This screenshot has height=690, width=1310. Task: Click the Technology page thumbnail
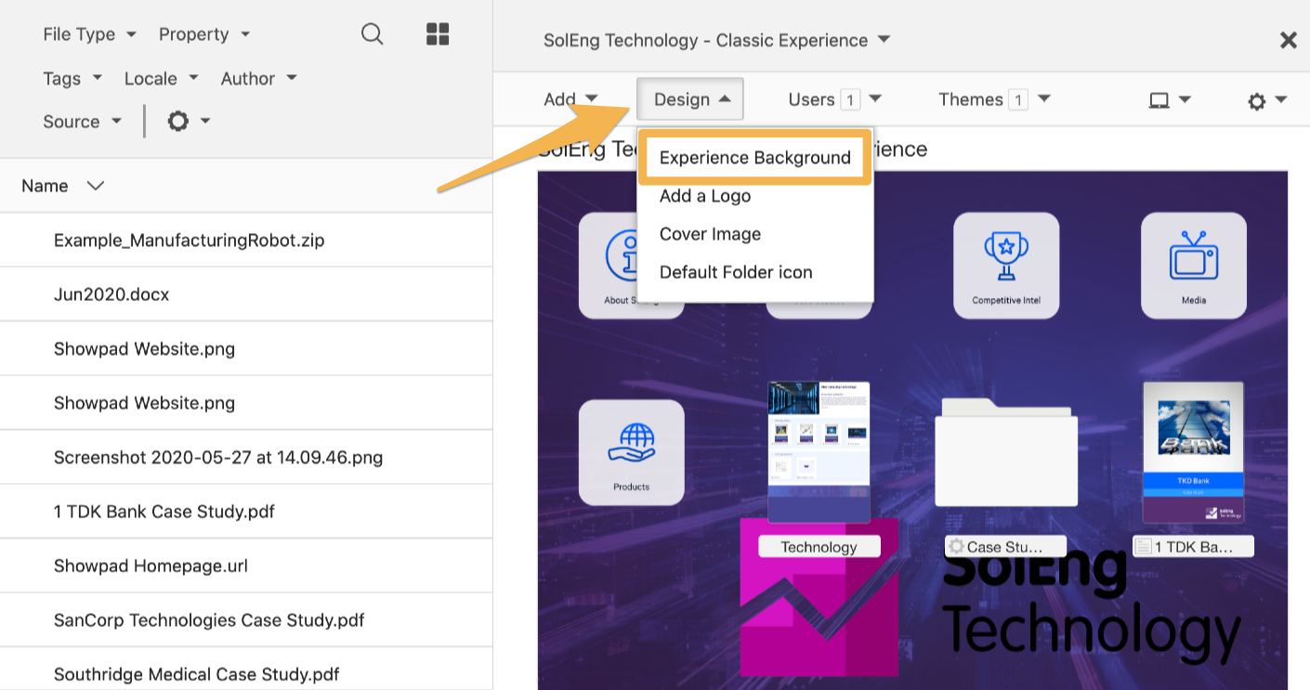pos(819,452)
